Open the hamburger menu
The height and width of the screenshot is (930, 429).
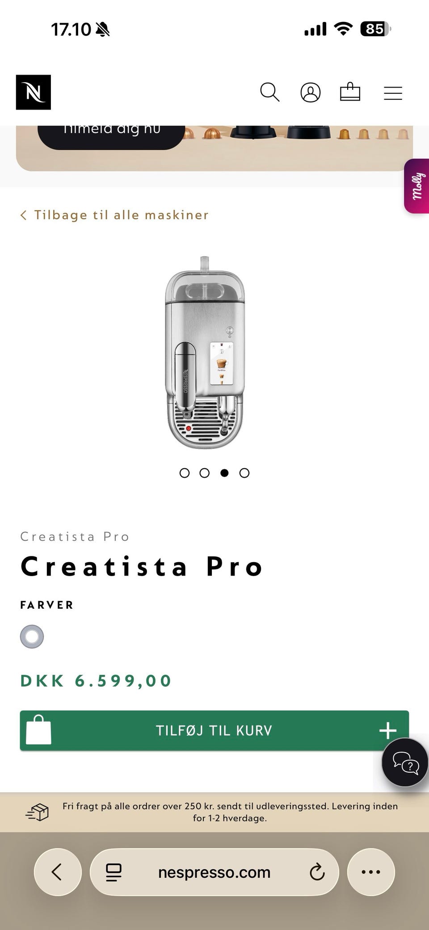pyautogui.click(x=393, y=93)
